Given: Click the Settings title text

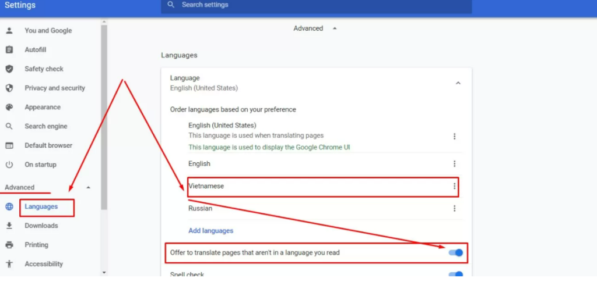Looking at the screenshot, I should click(x=20, y=5).
